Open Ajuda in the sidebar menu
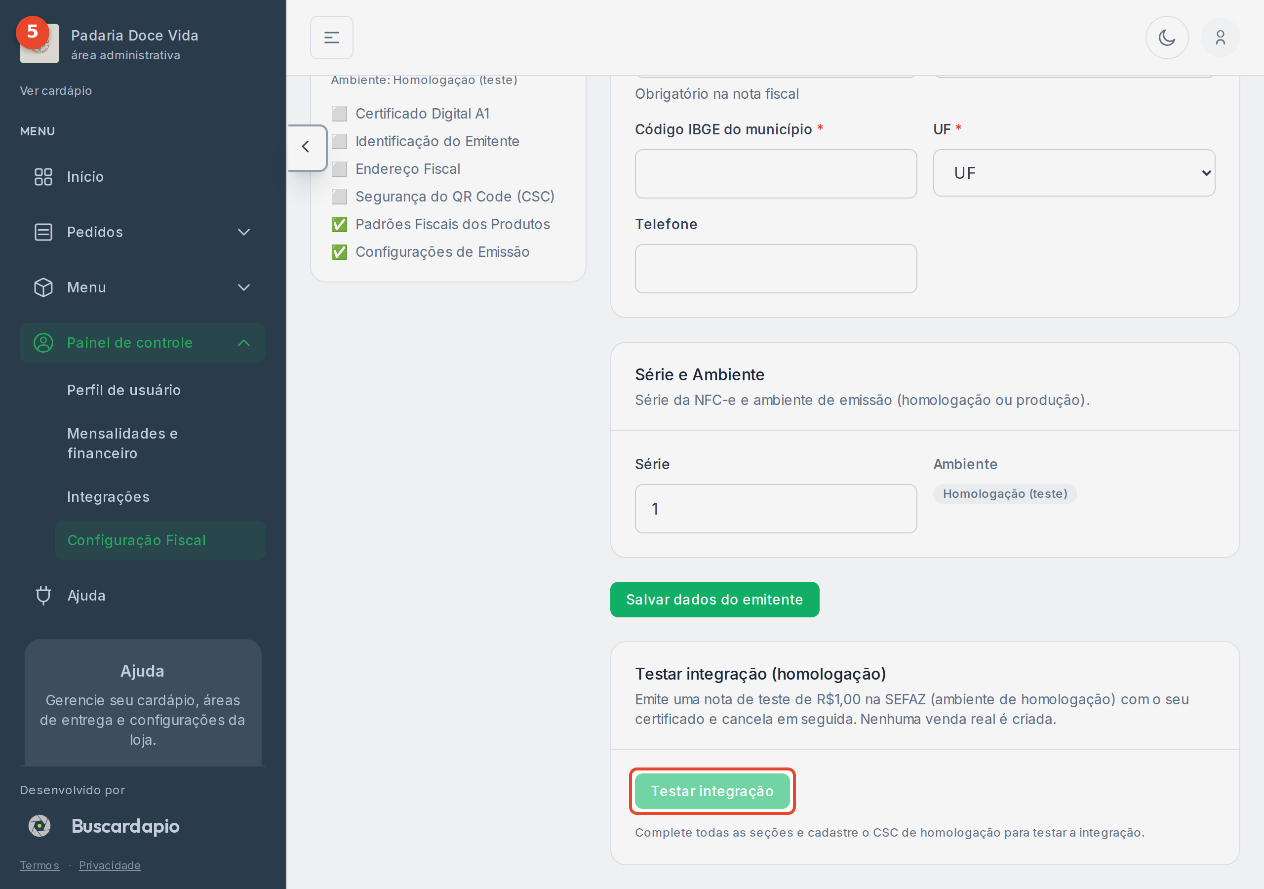This screenshot has height=889, width=1264. click(x=143, y=596)
